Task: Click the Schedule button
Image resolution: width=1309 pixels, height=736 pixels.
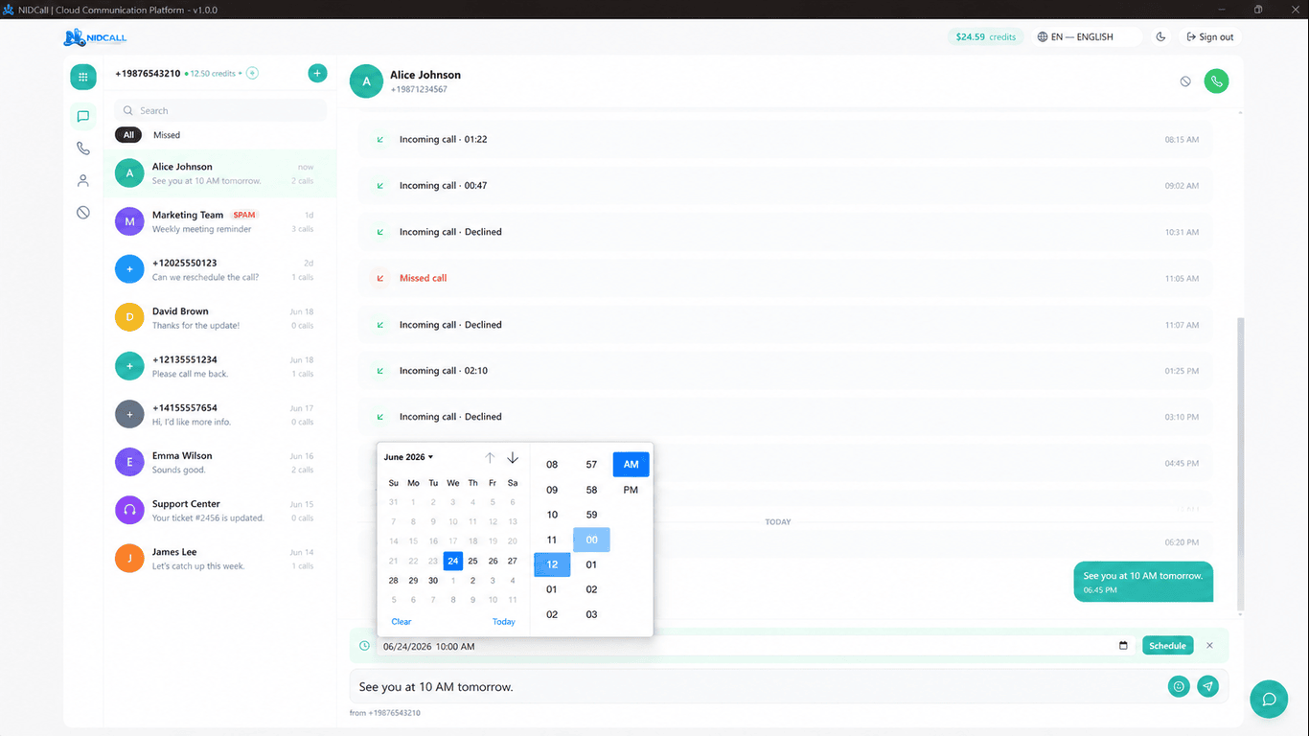Action: tap(1167, 646)
